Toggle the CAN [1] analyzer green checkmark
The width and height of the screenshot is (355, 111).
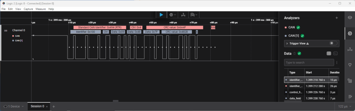(302, 36)
